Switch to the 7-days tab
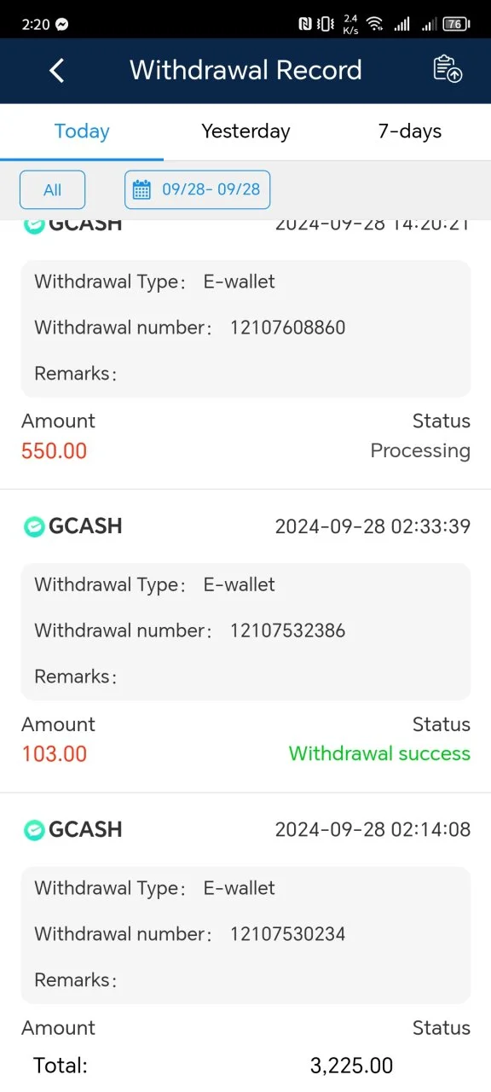Screen dimensions: 491x1092 [x=409, y=131]
